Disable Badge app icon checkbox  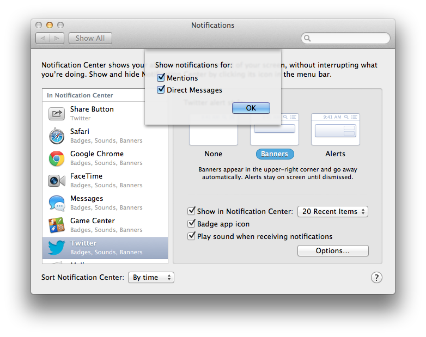(x=192, y=224)
